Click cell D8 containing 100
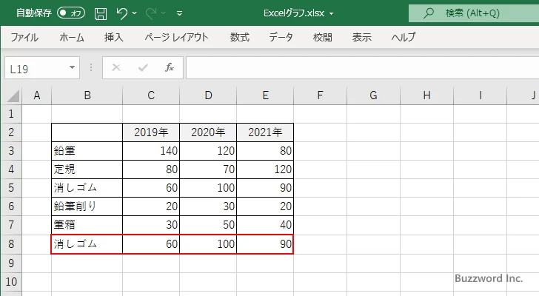The image size is (539, 296). tap(208, 244)
